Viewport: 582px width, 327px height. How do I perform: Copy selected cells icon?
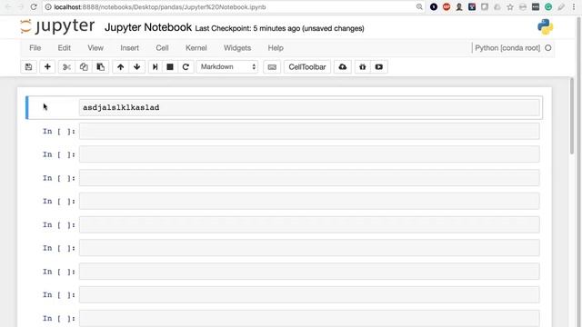coord(84,67)
